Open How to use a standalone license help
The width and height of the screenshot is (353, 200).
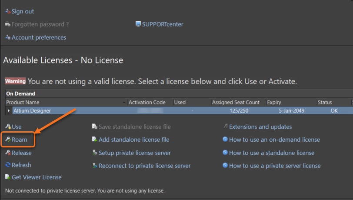click(272, 153)
